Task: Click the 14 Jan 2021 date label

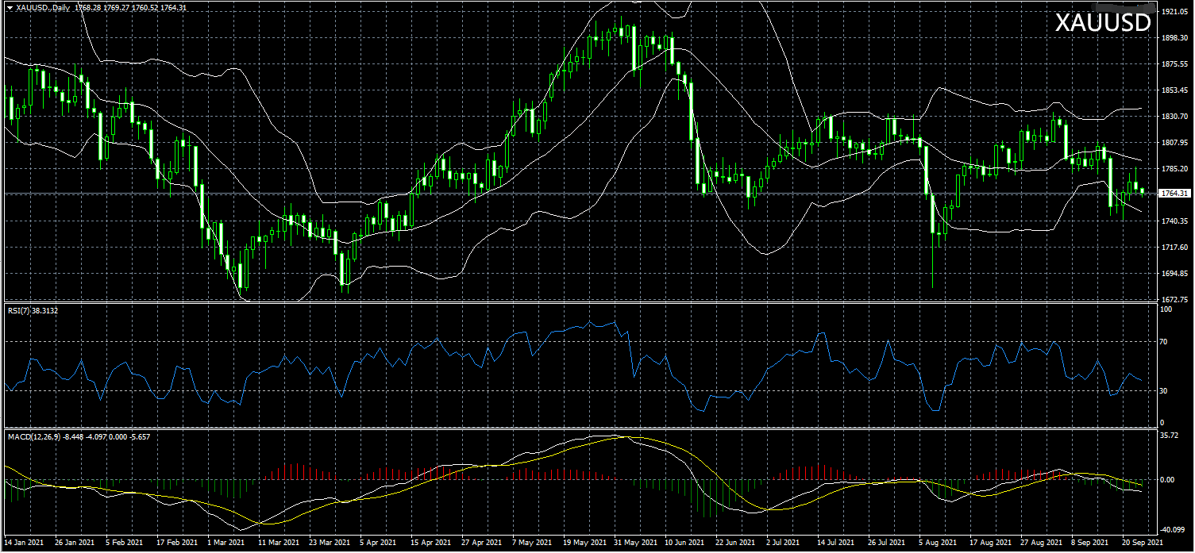Action: click(26, 543)
